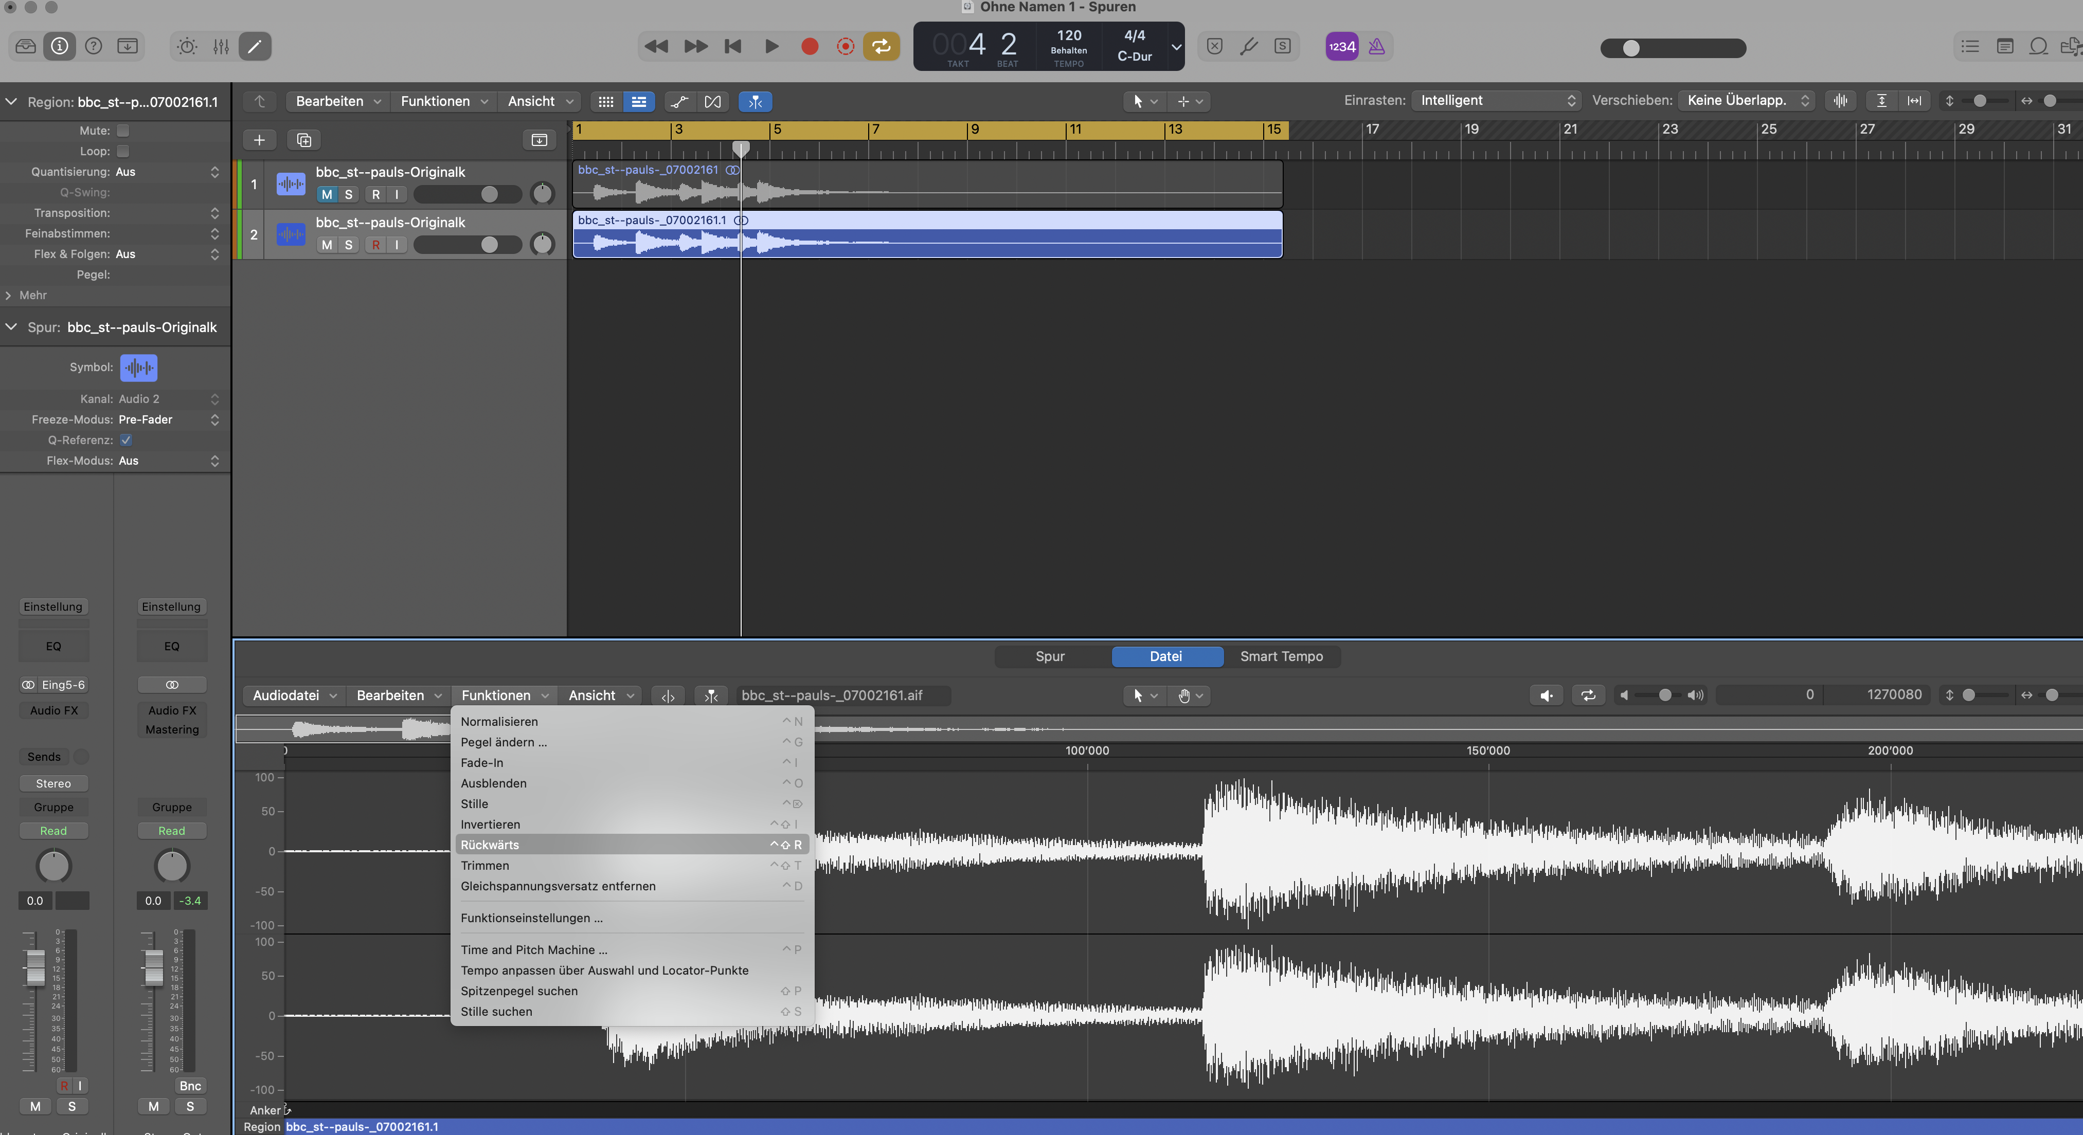Click the Duplicate Track button

point(304,140)
